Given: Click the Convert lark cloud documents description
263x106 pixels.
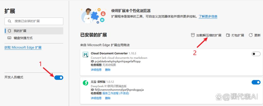Looking at the screenshot, I should tap(119, 58).
